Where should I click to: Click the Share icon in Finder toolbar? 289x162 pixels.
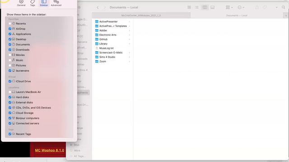point(257,7)
